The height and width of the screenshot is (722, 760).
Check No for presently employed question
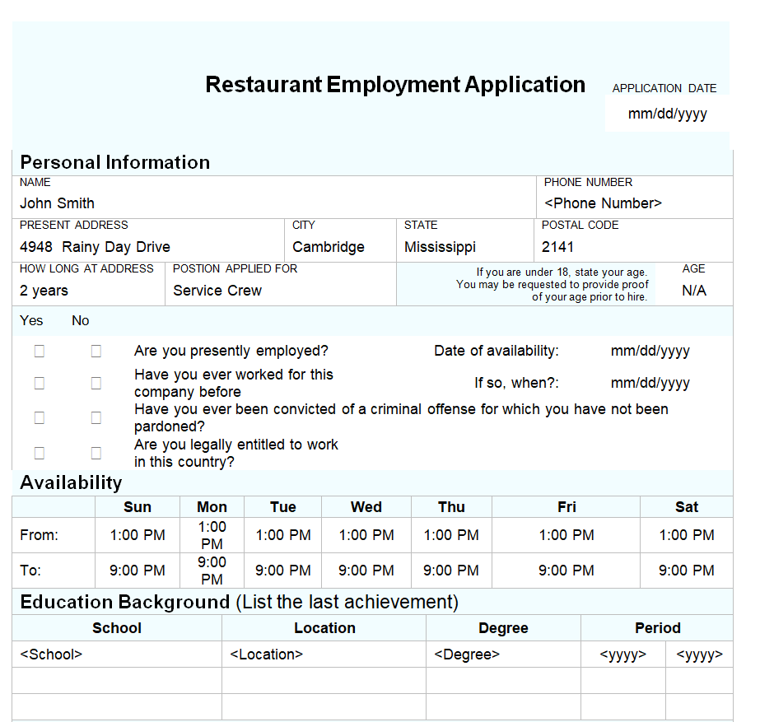[96, 352]
